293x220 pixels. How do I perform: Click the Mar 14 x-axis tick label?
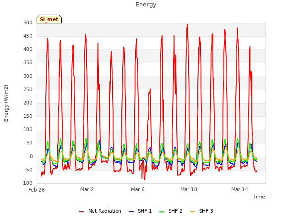[239, 189]
